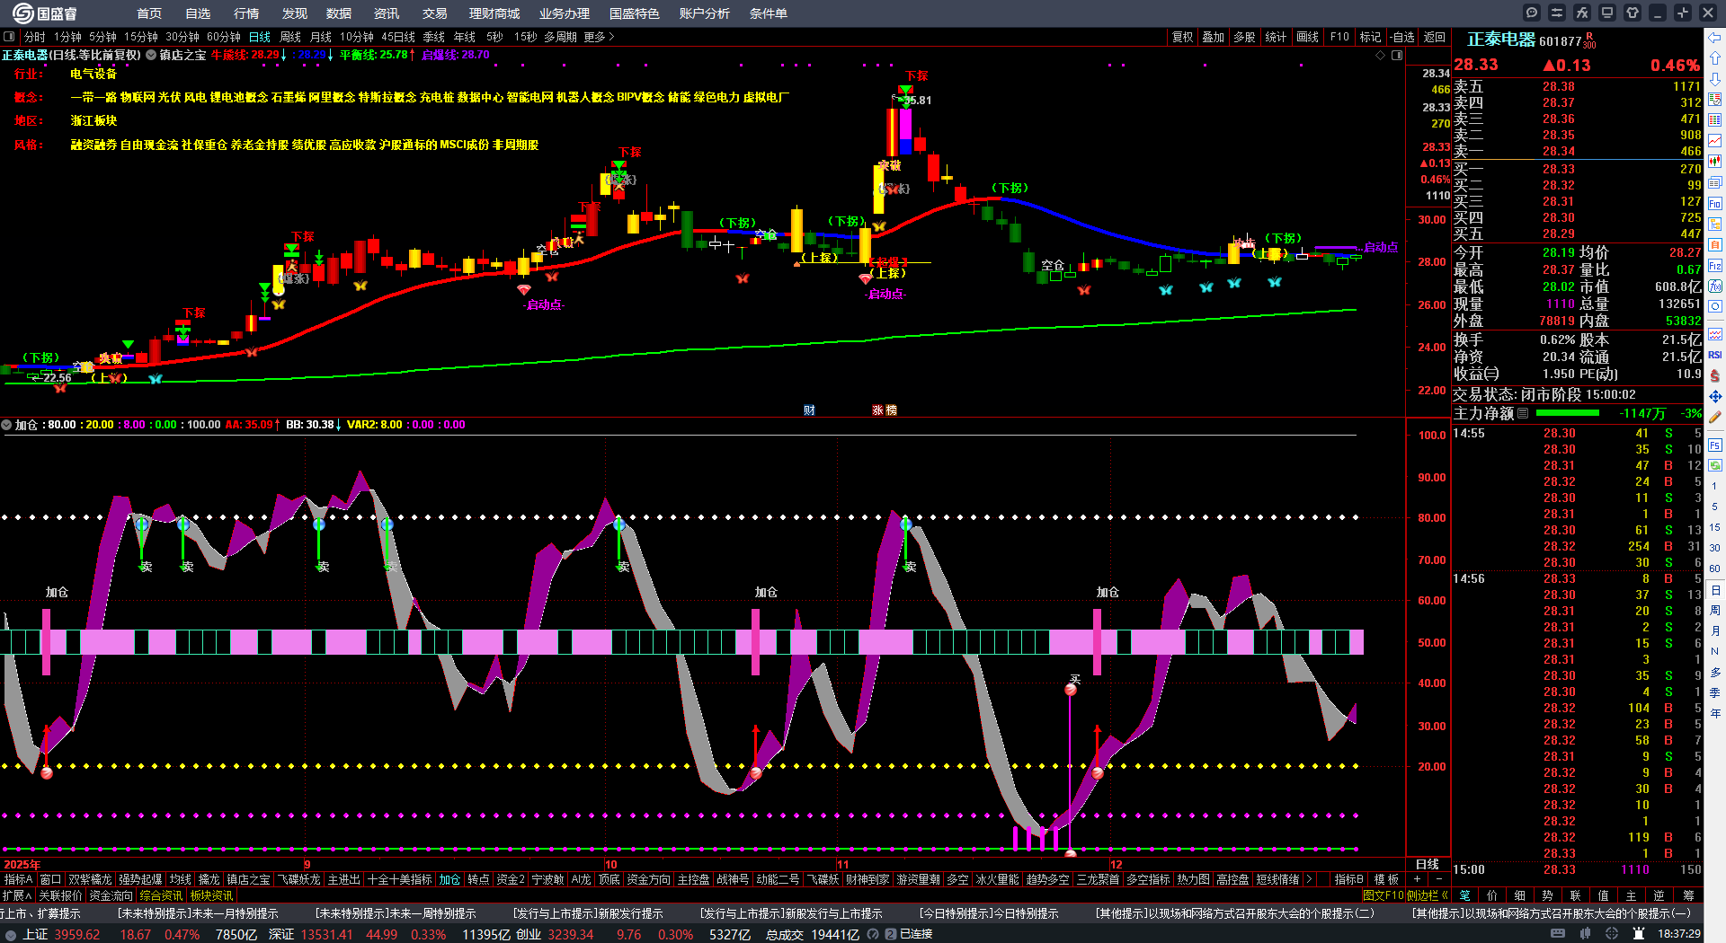Toggle 侧边栏 sidebar visibility
The image size is (1726, 943).
tap(1427, 895)
